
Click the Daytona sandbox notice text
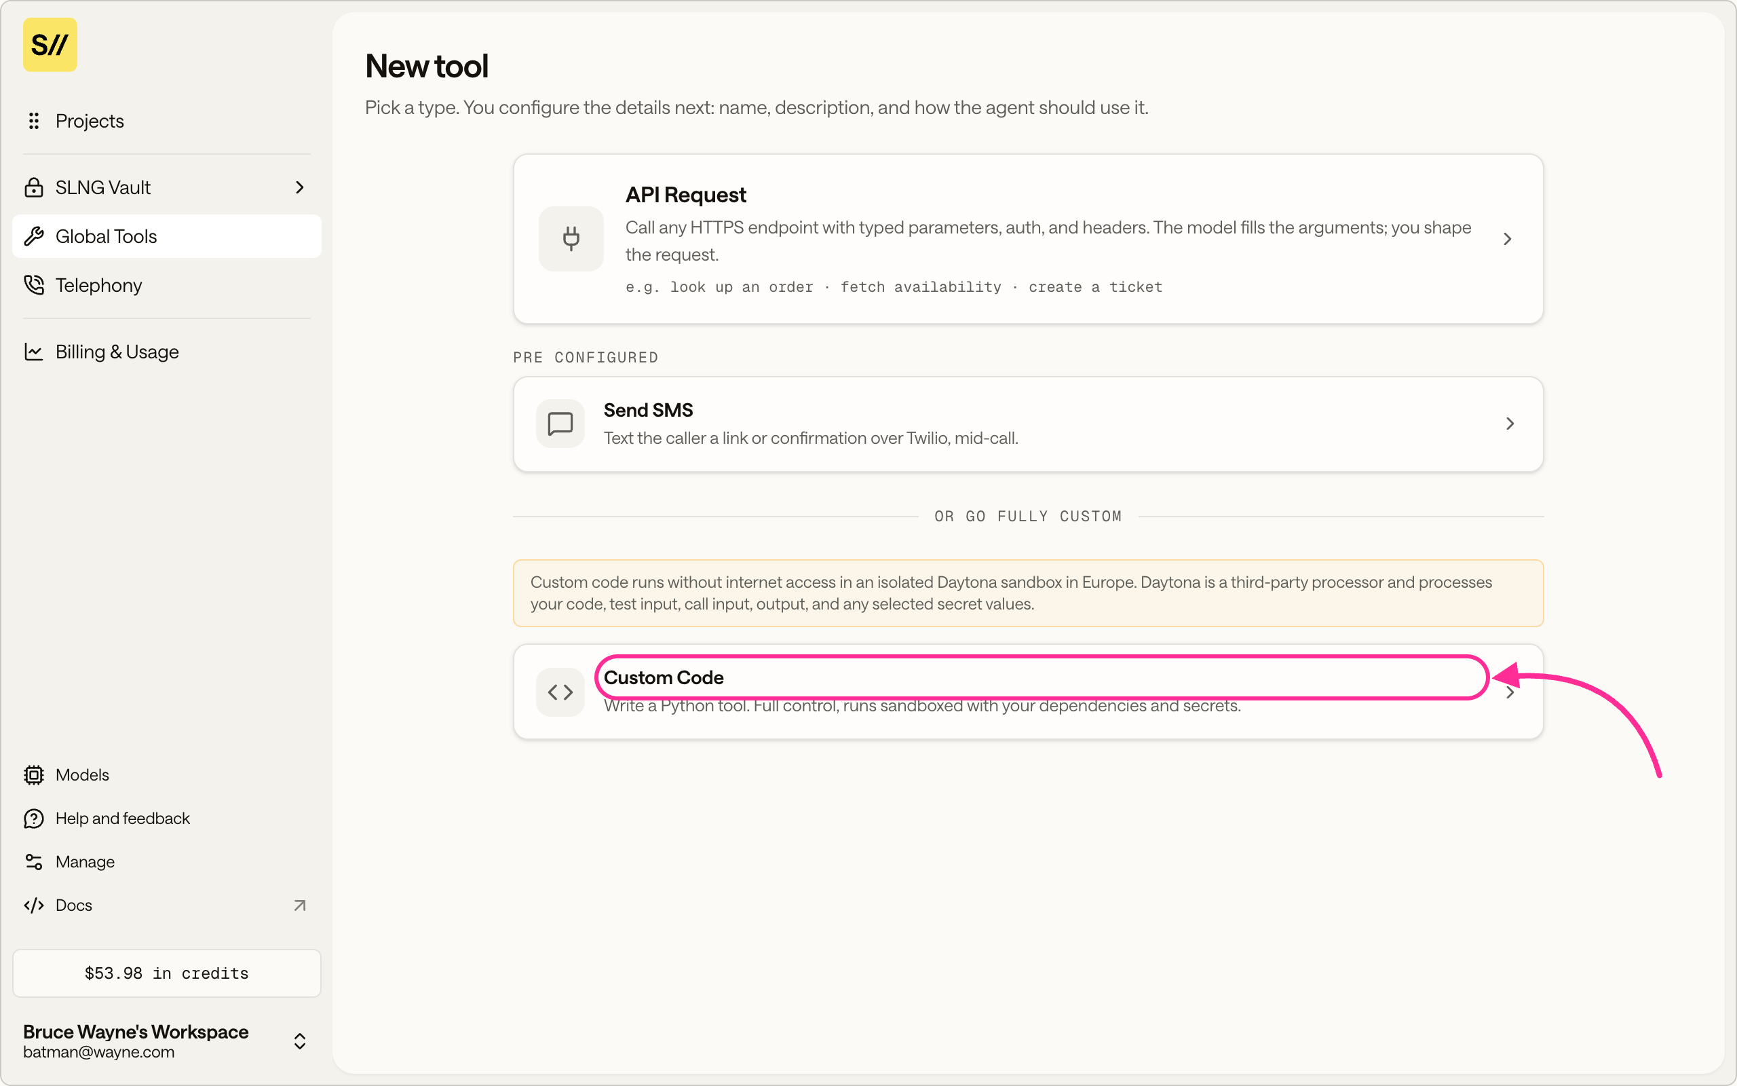(1012, 593)
